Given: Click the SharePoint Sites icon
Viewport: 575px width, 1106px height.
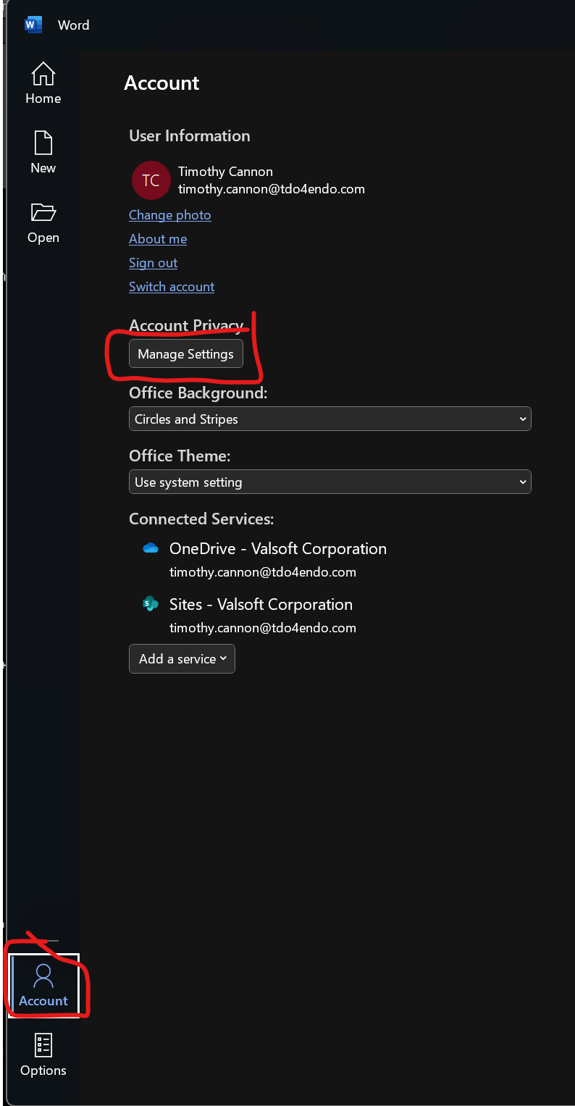Looking at the screenshot, I should pos(151,604).
